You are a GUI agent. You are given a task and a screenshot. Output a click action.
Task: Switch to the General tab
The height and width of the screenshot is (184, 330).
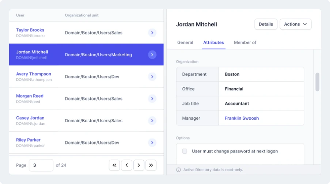pos(185,42)
